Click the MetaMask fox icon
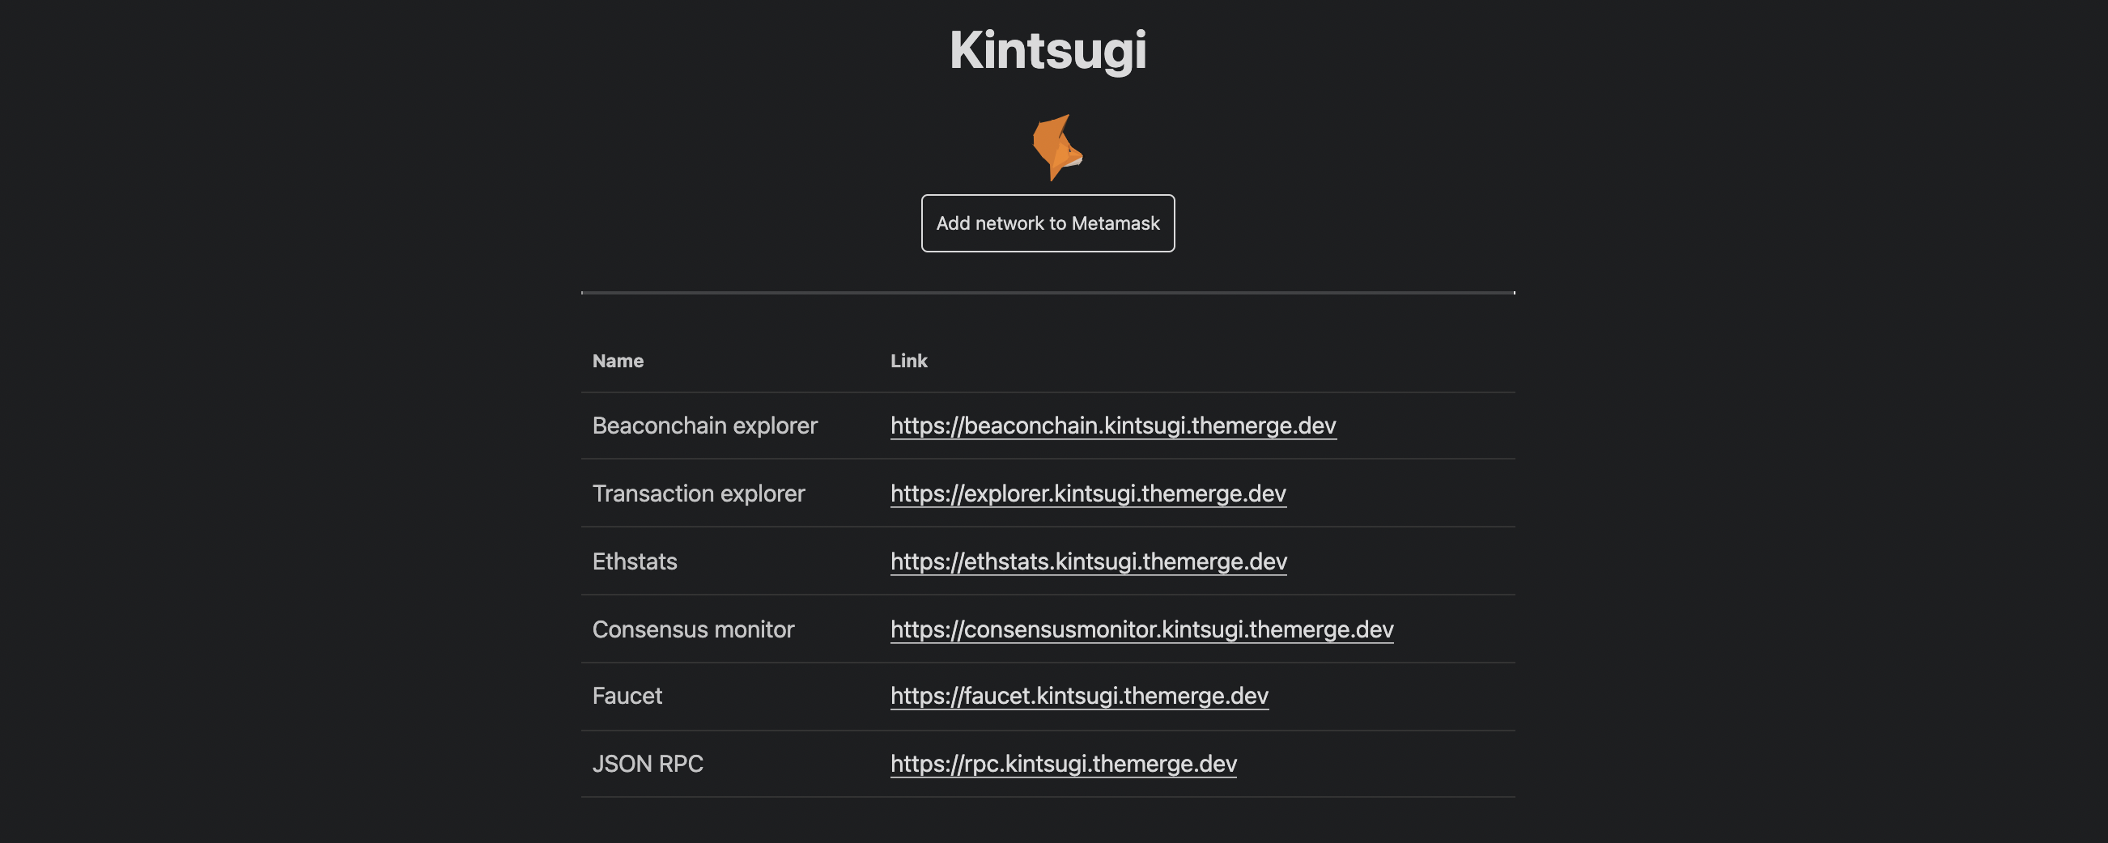This screenshot has width=2108, height=843. coord(1056,147)
